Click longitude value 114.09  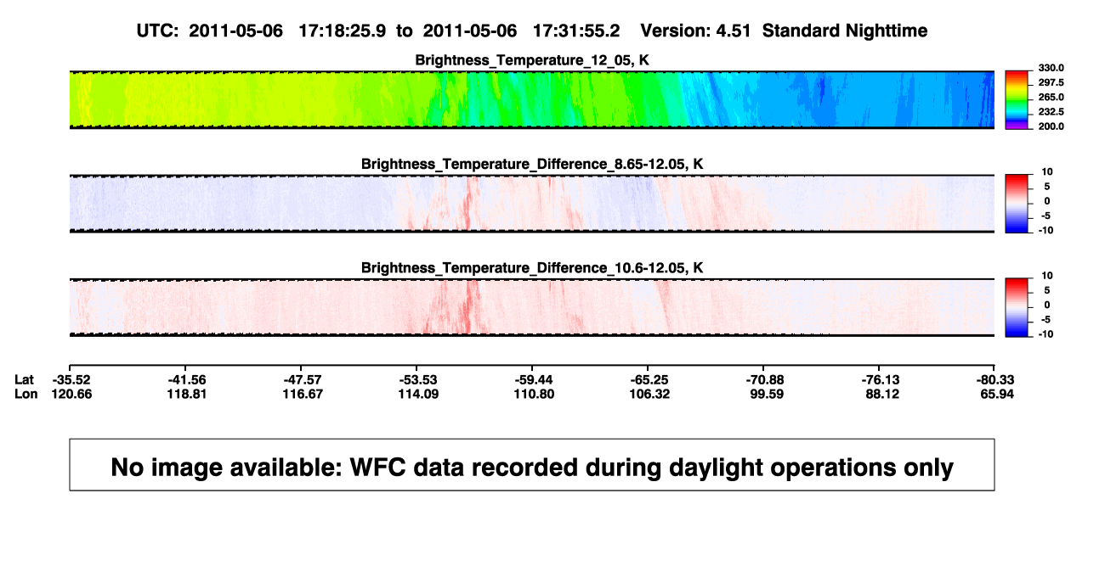(x=416, y=394)
